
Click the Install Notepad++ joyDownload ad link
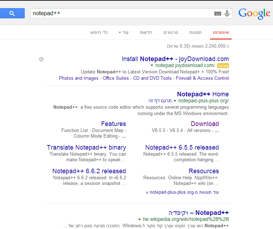pos(175,59)
